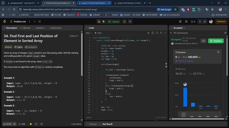229x128 pixels.
Task: Pick a random problem shuffle icon
Action: point(39,21)
